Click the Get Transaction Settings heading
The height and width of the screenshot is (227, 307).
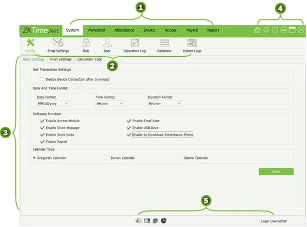click(52, 70)
